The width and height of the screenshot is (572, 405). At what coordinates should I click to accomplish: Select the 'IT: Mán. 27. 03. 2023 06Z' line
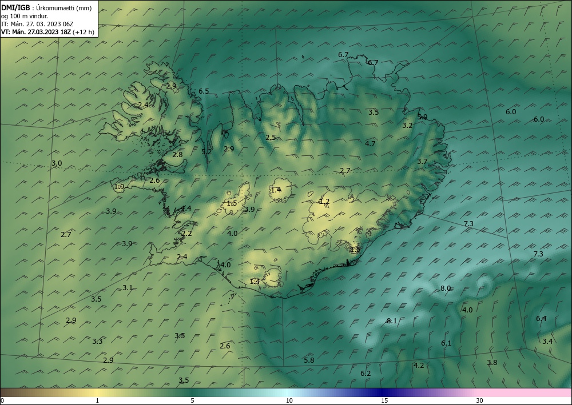pos(37,24)
